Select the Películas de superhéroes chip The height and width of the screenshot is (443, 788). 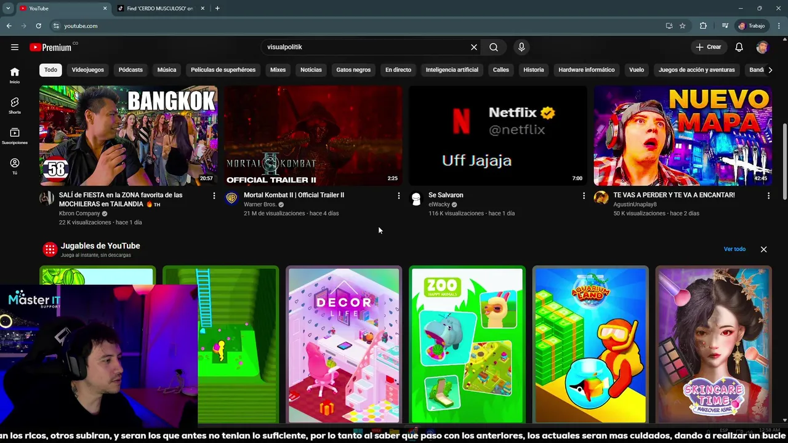[x=223, y=70]
